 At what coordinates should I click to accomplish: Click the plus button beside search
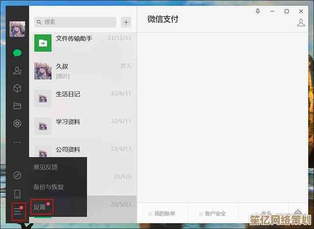[126, 22]
